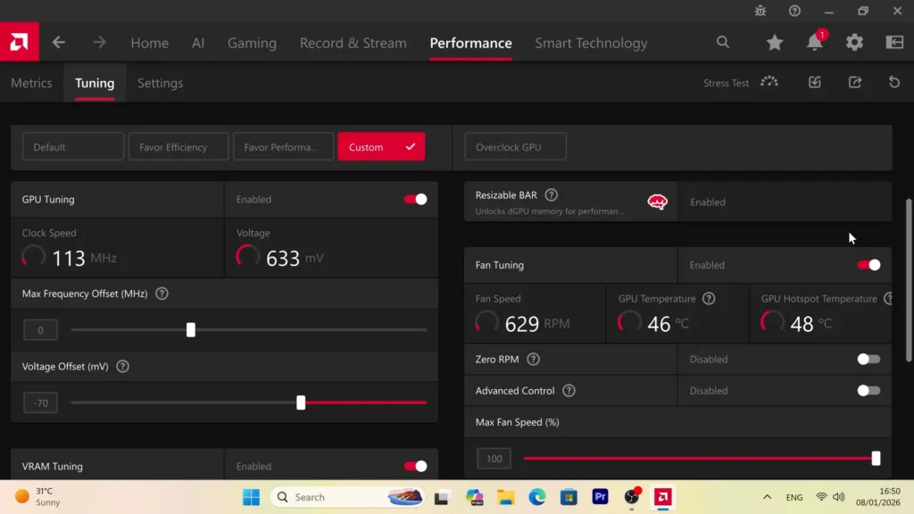Screen dimensions: 914x514
Task: Enable the Advanced Control toggle
Action: pos(868,391)
